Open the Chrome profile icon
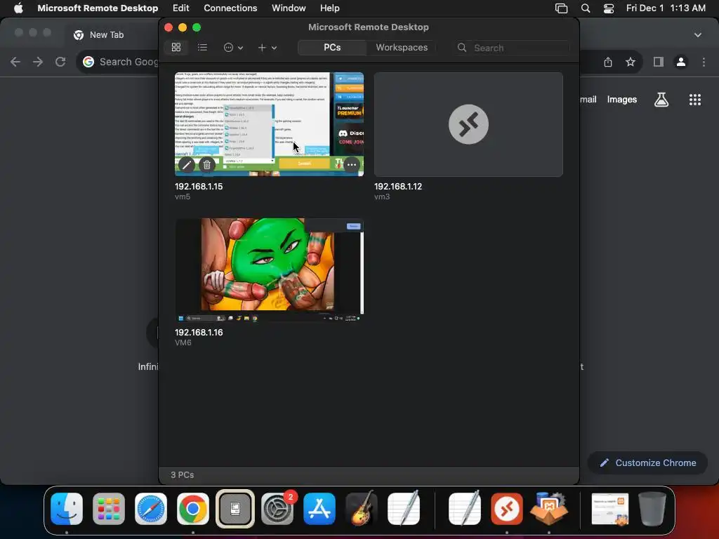 tap(681, 62)
